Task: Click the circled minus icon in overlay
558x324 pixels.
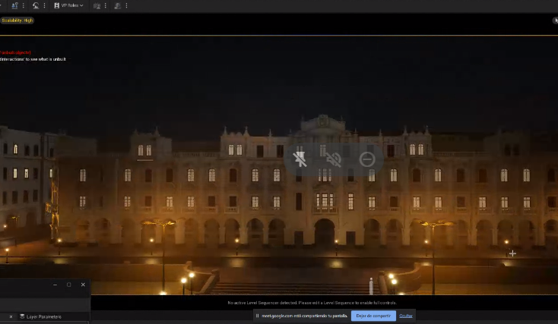Action: coord(367,159)
